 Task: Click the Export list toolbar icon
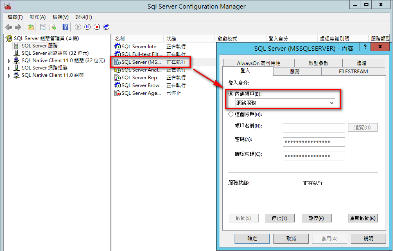tap(53, 27)
